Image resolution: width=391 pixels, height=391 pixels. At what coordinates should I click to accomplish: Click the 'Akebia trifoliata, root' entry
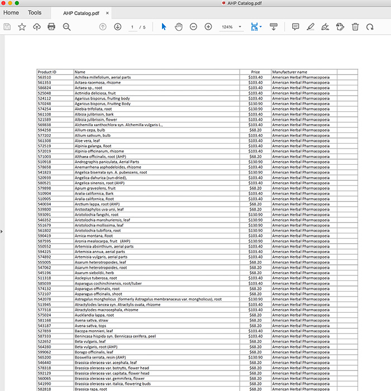(x=93, y=109)
